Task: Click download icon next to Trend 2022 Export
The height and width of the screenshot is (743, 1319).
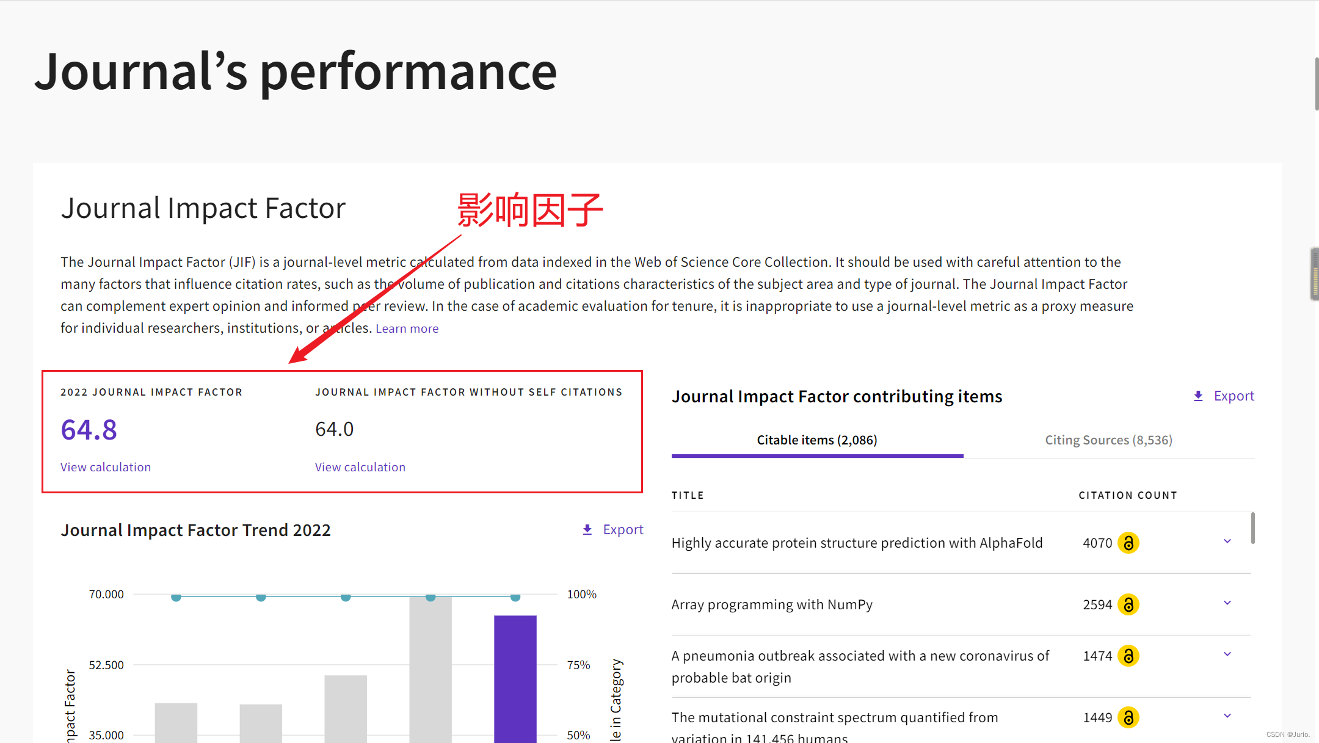Action: (x=587, y=530)
